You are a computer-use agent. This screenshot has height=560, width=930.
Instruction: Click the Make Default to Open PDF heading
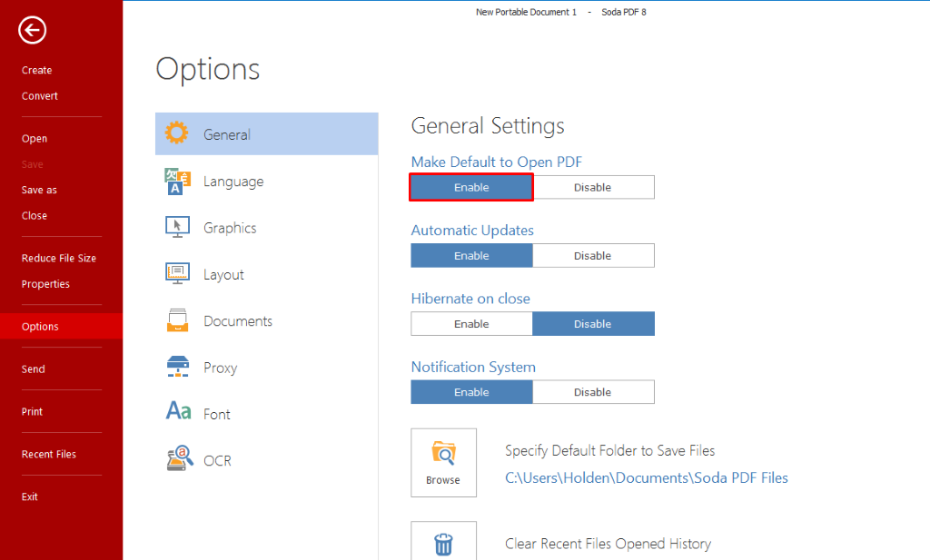pyautogui.click(x=497, y=162)
